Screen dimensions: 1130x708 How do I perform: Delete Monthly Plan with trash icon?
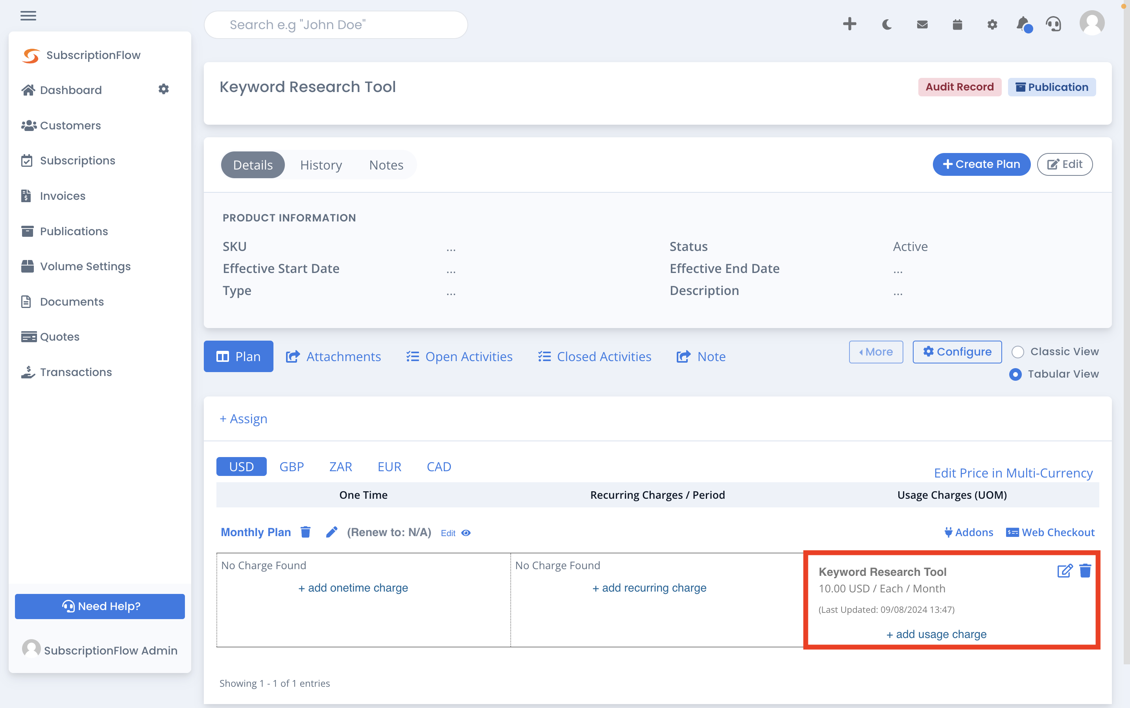coord(305,532)
